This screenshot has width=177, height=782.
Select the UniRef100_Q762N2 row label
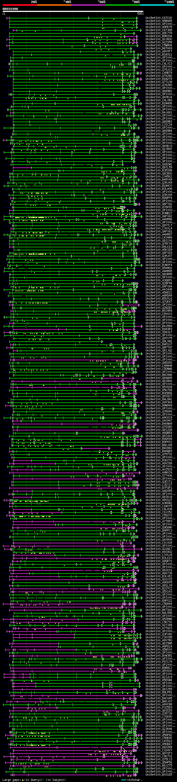coord(159,76)
